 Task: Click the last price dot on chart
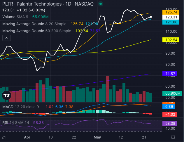tap(151, 17)
